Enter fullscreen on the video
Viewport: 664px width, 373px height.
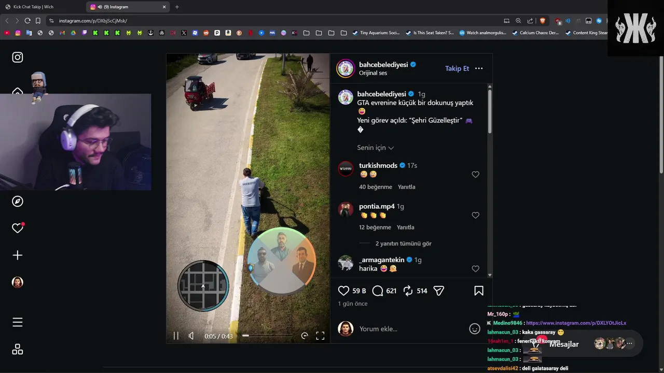(x=320, y=336)
